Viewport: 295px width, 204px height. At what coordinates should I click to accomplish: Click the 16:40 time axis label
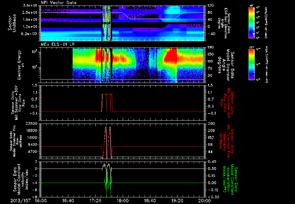tap(68, 201)
